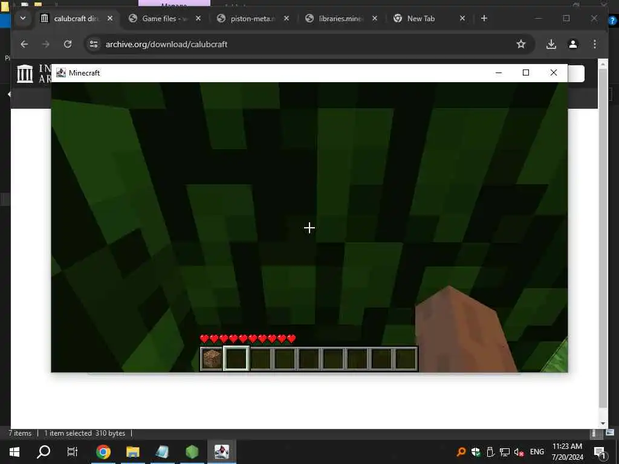The width and height of the screenshot is (619, 464).
Task: Go back with the browser back arrow
Action: (24, 44)
